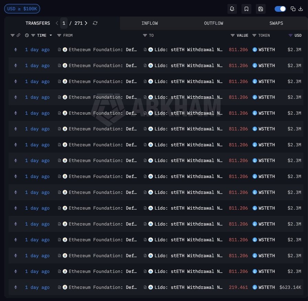Switch to the INFLOW tab
The height and width of the screenshot is (301, 308).
(x=150, y=23)
